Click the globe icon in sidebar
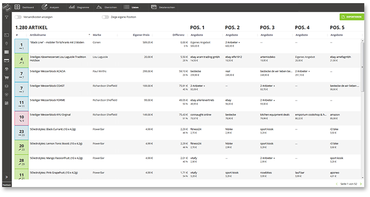 [7, 69]
